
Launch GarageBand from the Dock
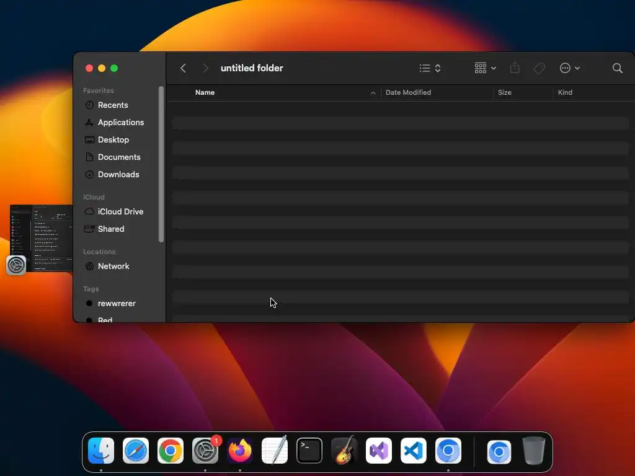click(344, 450)
